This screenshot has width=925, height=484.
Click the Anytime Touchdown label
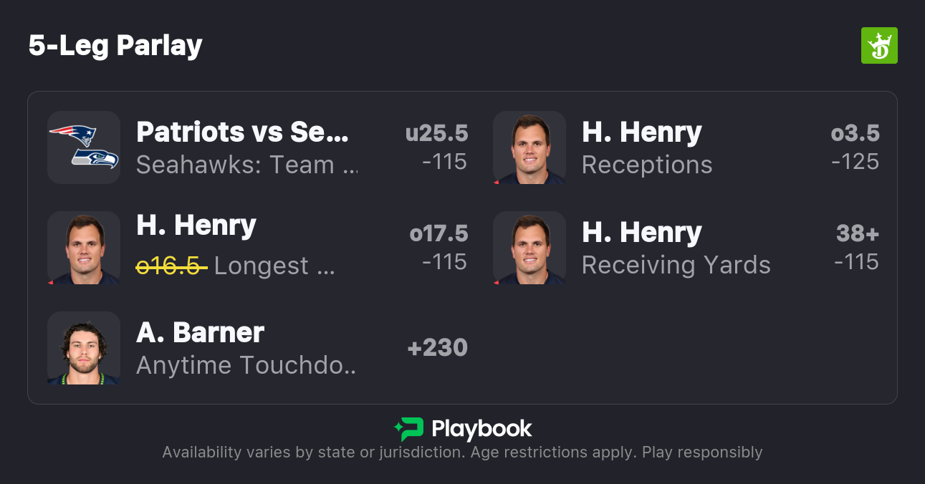[246, 366]
